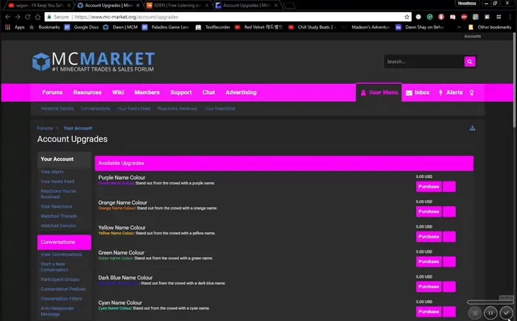517x321 pixels.
Task: Click blank pink button beside Green Name Colour Purchase
Action: pyautogui.click(x=449, y=262)
